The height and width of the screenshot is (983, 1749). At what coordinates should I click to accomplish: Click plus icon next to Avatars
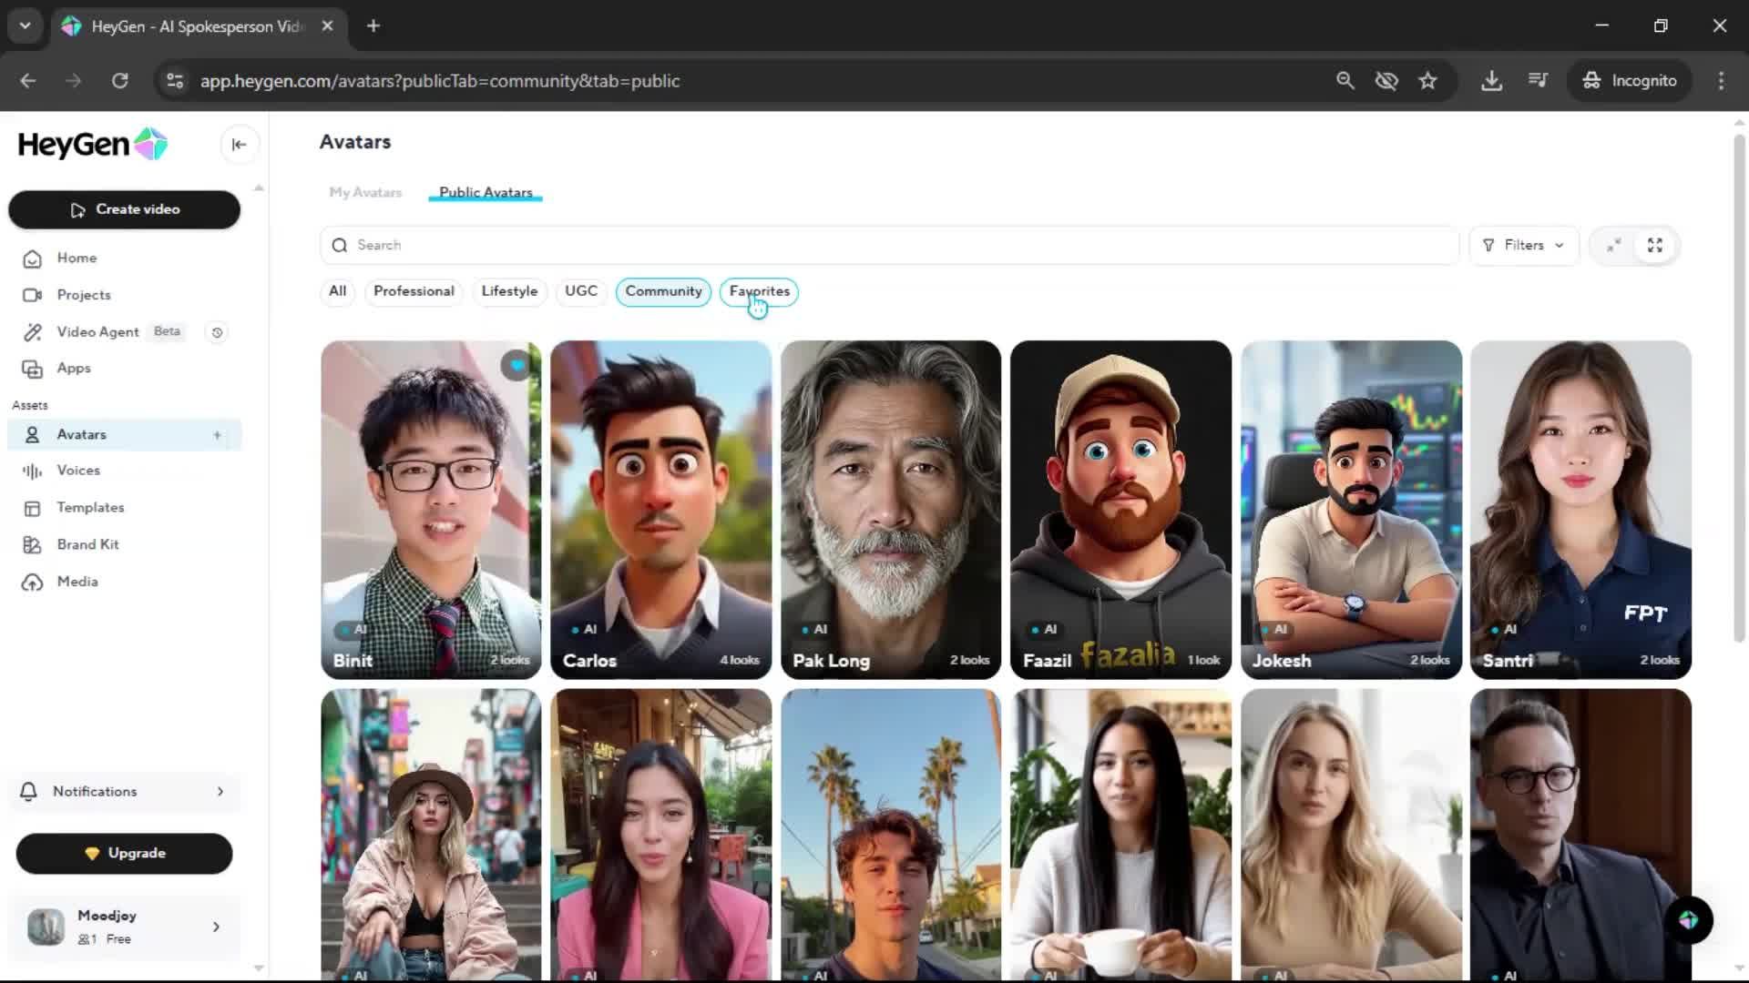pyautogui.click(x=217, y=435)
